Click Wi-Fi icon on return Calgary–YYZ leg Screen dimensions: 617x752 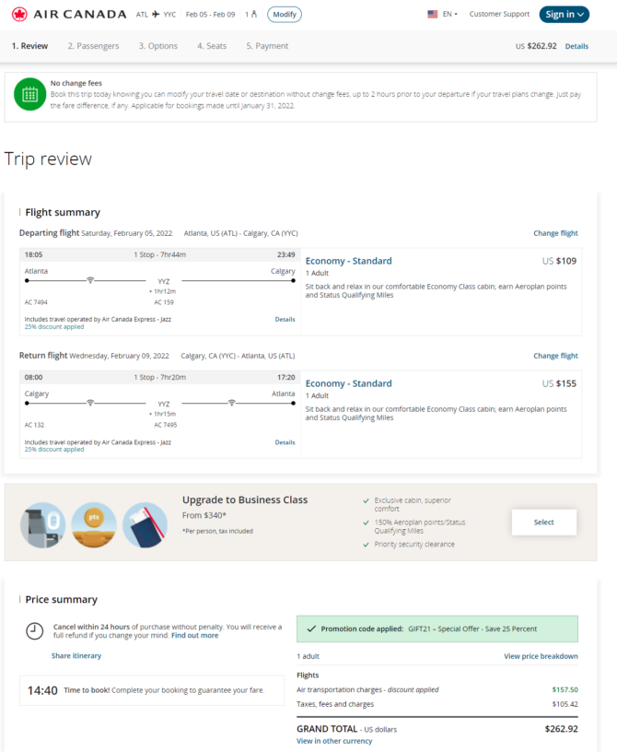tap(90, 403)
